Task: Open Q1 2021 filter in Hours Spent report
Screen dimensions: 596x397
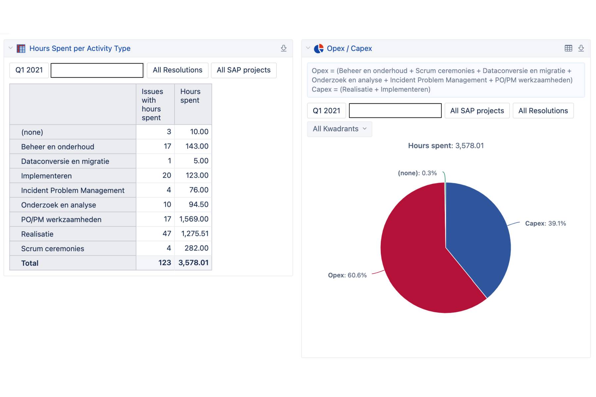Action: (x=29, y=70)
